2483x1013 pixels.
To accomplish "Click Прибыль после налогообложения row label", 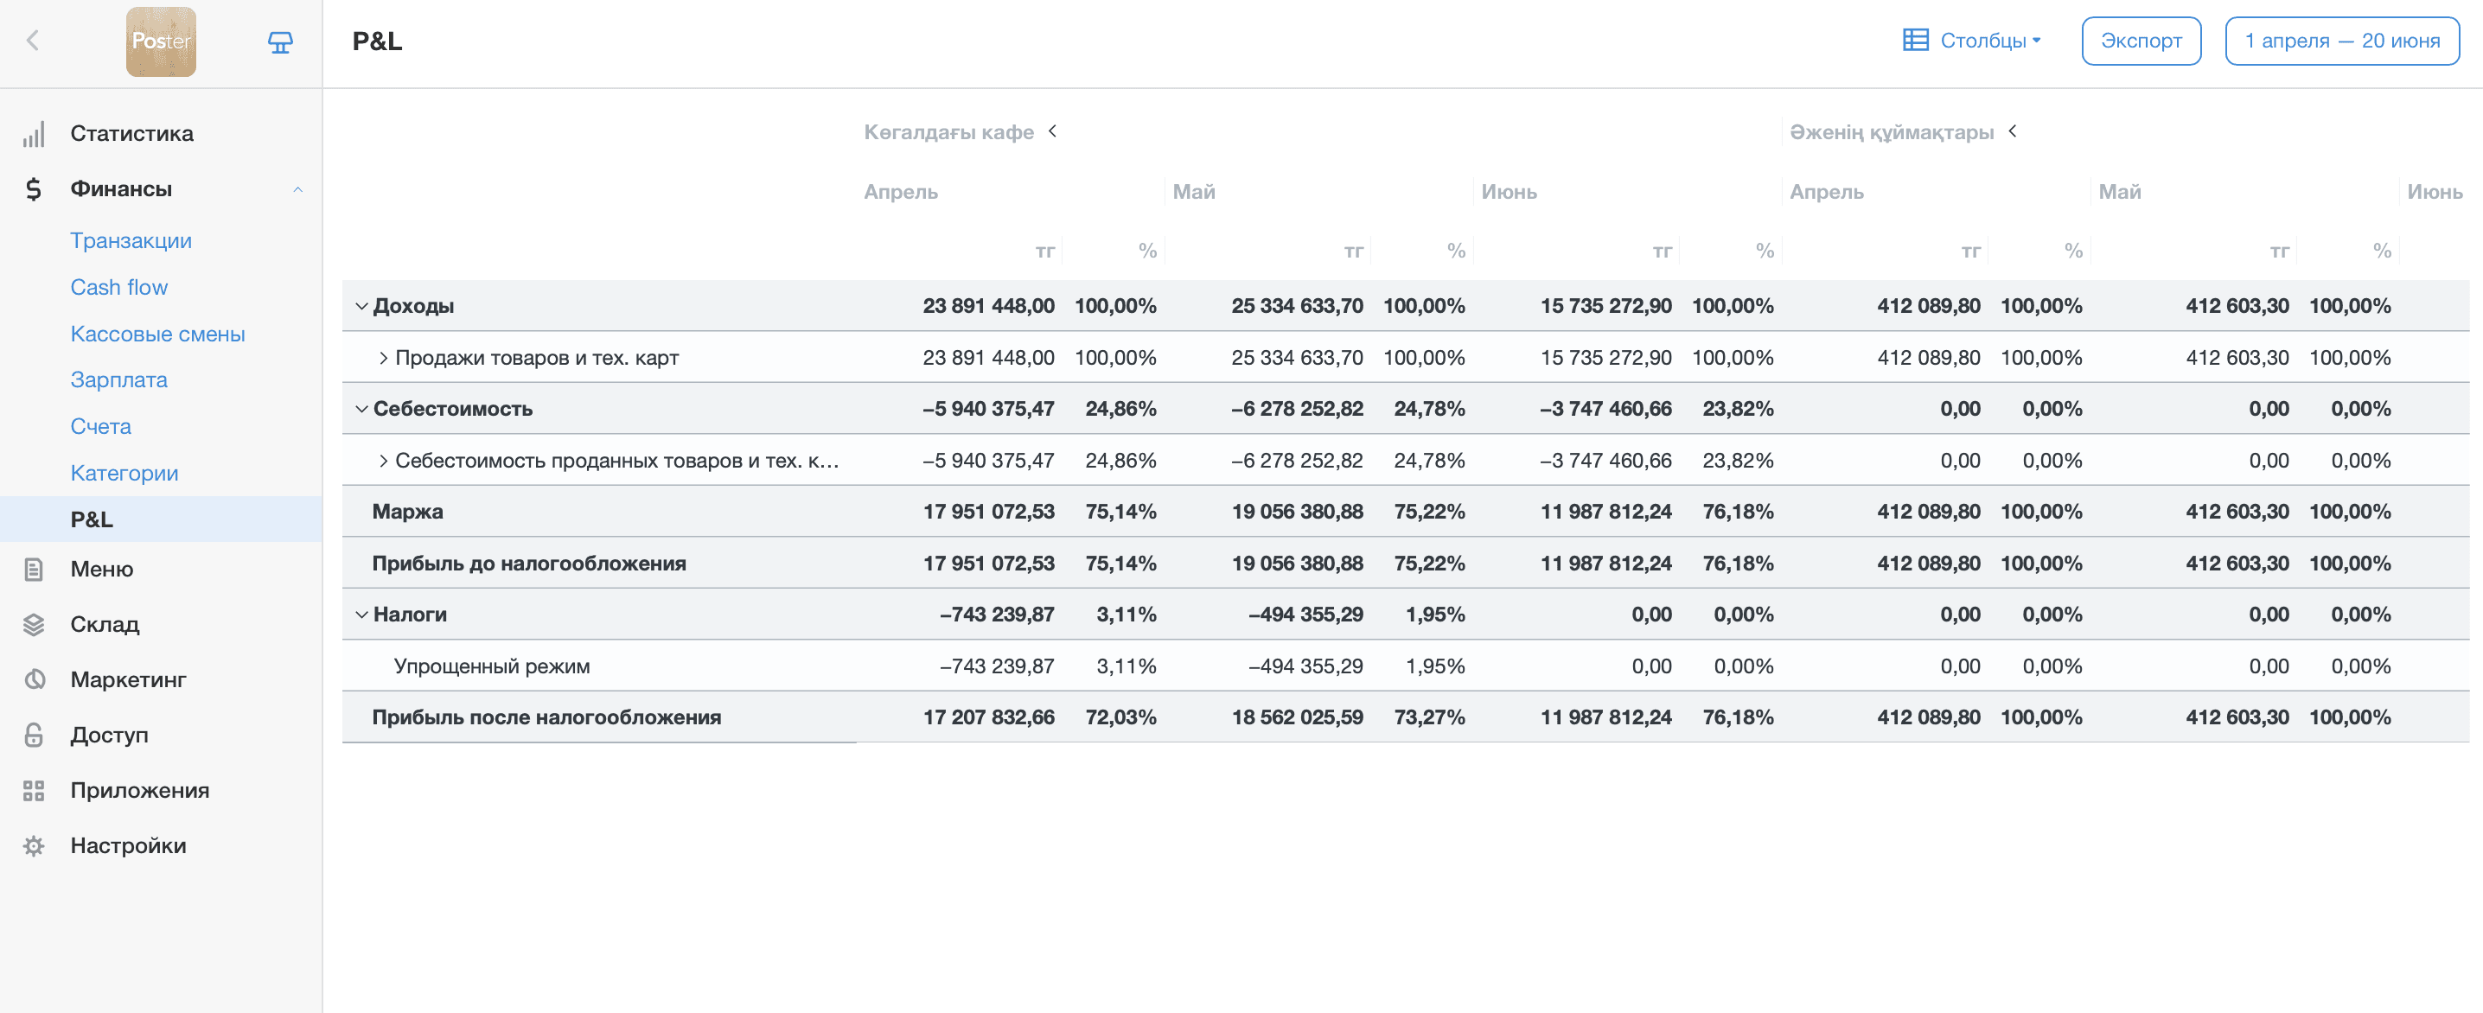I will point(546,718).
